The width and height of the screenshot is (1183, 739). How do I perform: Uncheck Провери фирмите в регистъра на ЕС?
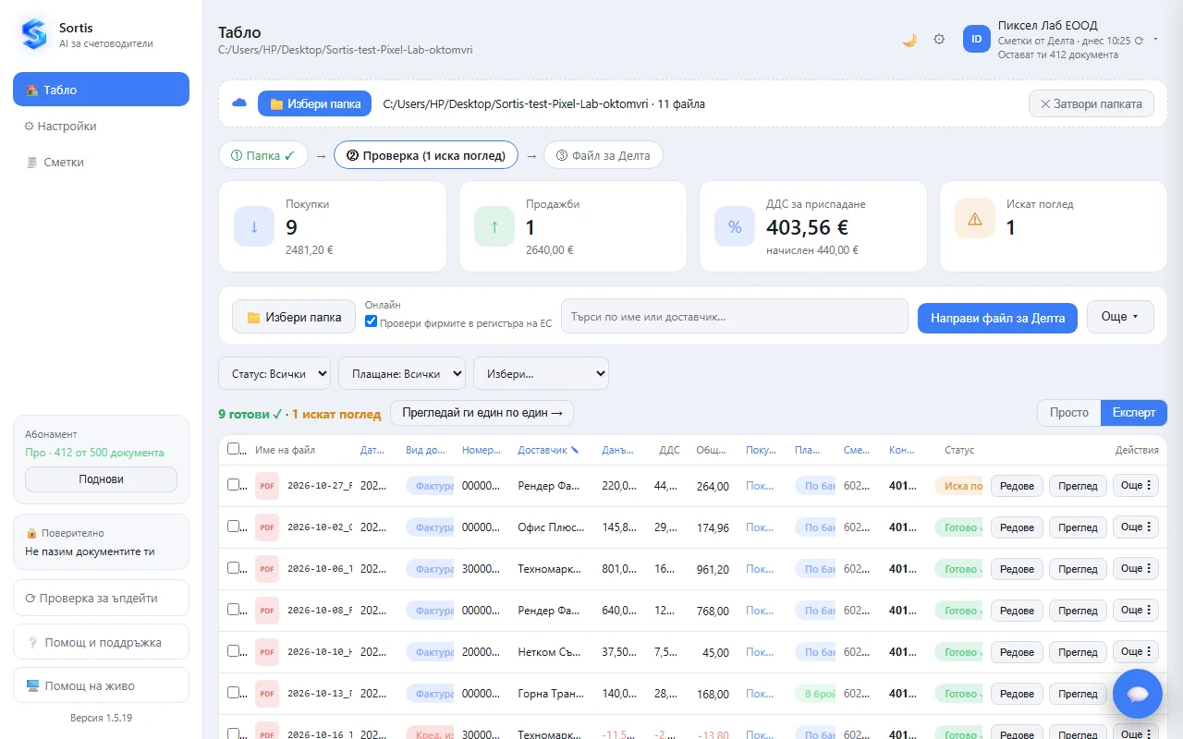(371, 321)
